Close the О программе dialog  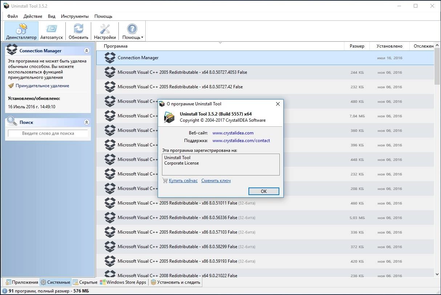278,104
